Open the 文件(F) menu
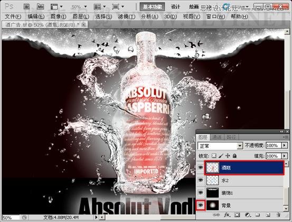 [x=13, y=16]
